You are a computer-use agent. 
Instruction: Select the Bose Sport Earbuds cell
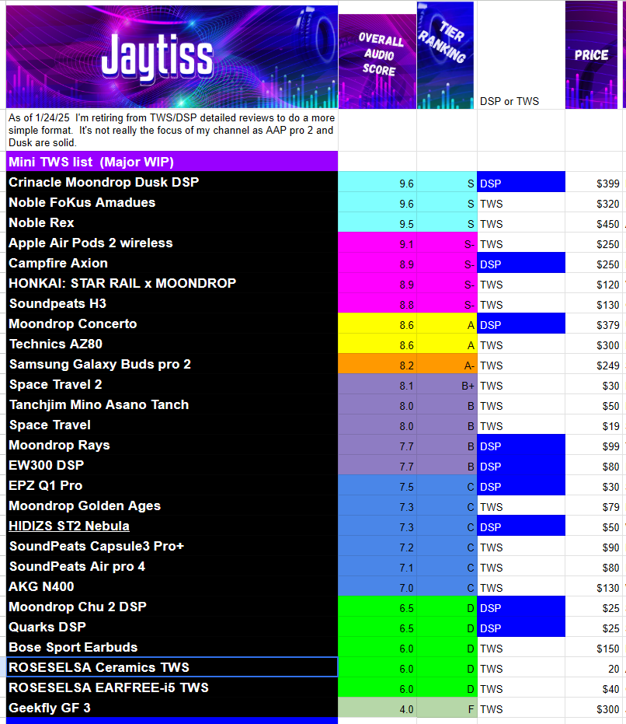click(x=172, y=647)
